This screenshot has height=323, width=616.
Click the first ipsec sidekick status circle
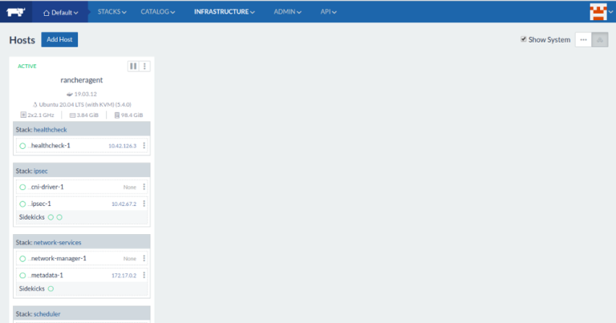coord(51,217)
